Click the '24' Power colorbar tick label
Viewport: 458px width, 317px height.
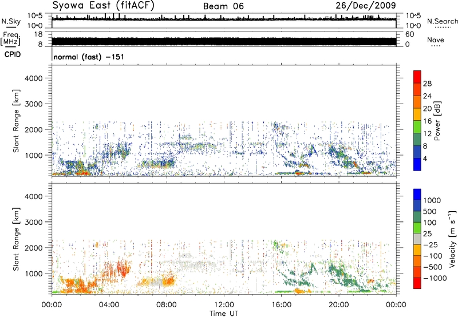coord(427,96)
